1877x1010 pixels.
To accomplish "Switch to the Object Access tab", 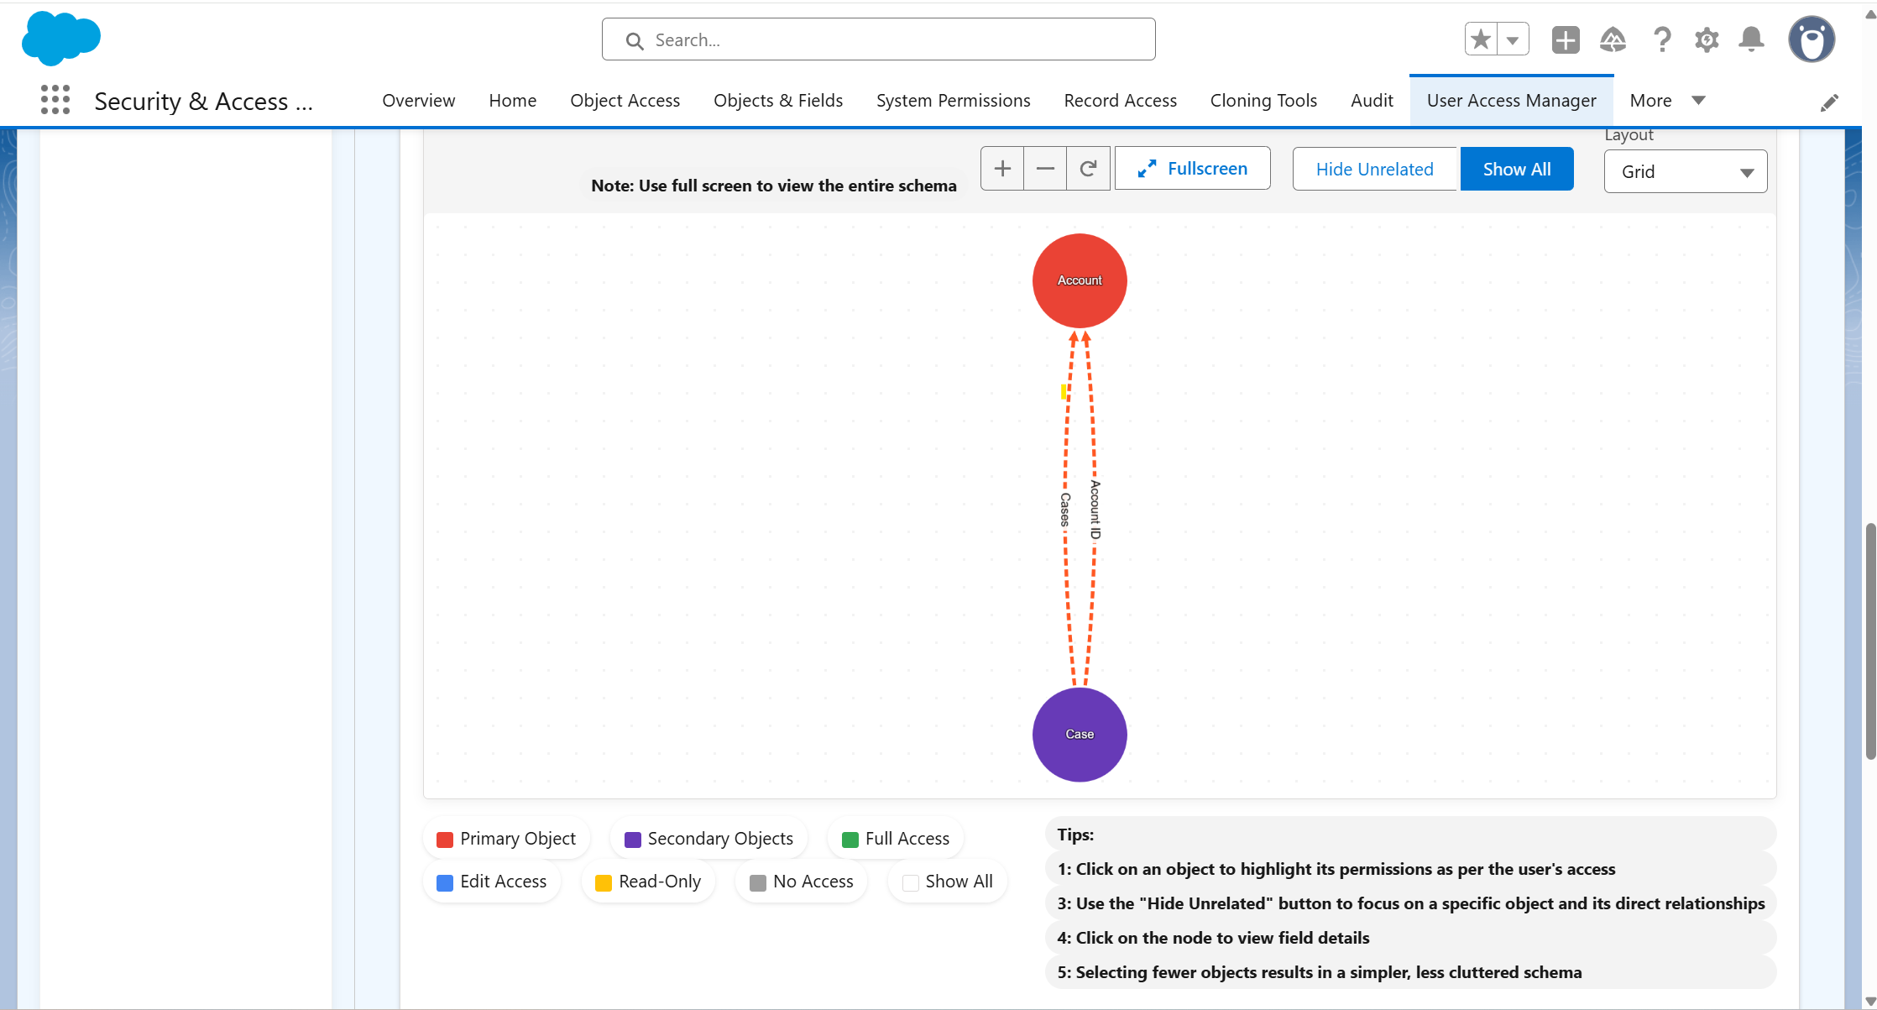I will [625, 101].
